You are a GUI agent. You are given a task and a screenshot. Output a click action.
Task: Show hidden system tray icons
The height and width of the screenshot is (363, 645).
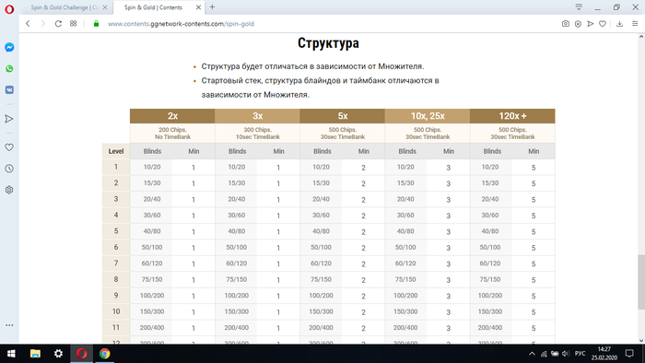pos(532,354)
